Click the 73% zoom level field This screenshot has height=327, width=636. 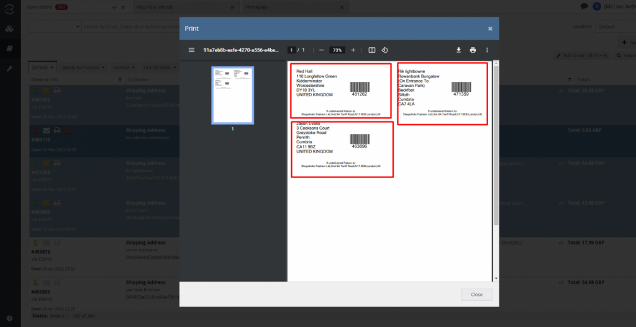click(x=337, y=50)
